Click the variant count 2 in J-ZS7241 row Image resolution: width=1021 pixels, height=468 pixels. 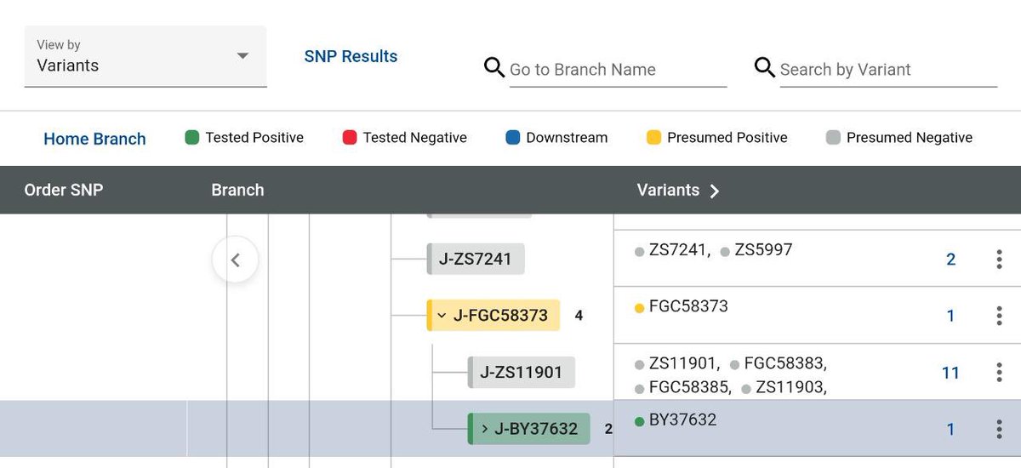point(951,260)
